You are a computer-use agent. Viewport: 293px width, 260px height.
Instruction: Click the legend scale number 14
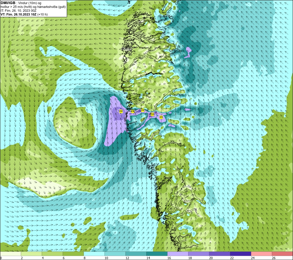(148, 258)
